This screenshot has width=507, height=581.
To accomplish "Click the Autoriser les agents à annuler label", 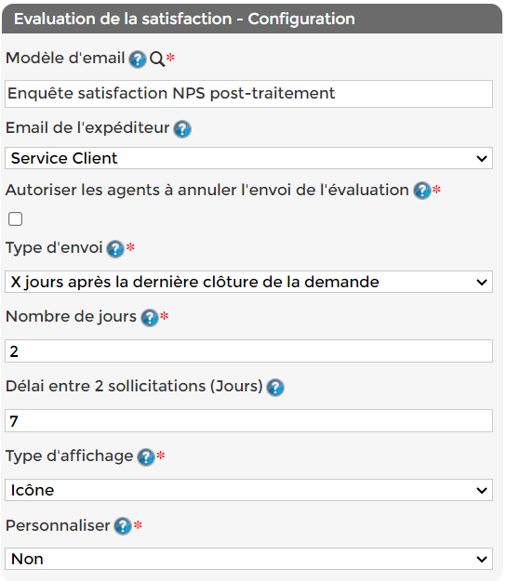I will [207, 190].
